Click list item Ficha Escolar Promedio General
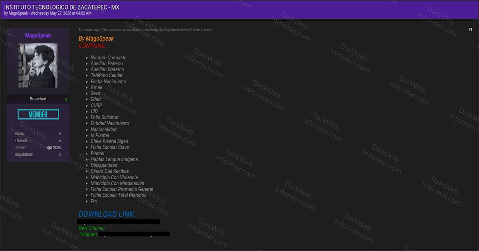Viewport: 479px width, 251px height. tap(122, 189)
